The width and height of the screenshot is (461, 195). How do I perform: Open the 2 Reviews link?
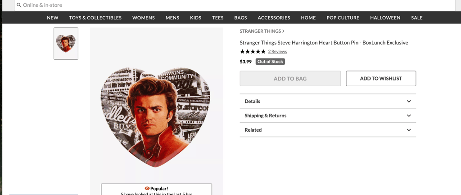(x=277, y=52)
